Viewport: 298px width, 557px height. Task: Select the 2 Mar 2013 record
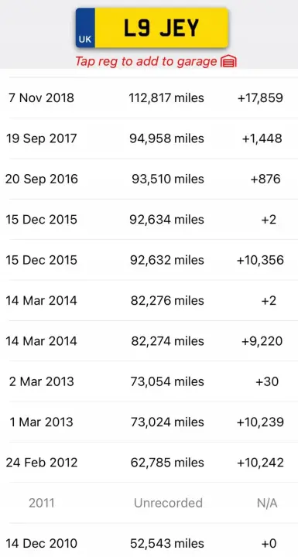pyautogui.click(x=149, y=381)
